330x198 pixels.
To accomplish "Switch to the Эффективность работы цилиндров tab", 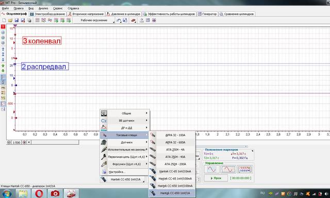I will click(169, 14).
